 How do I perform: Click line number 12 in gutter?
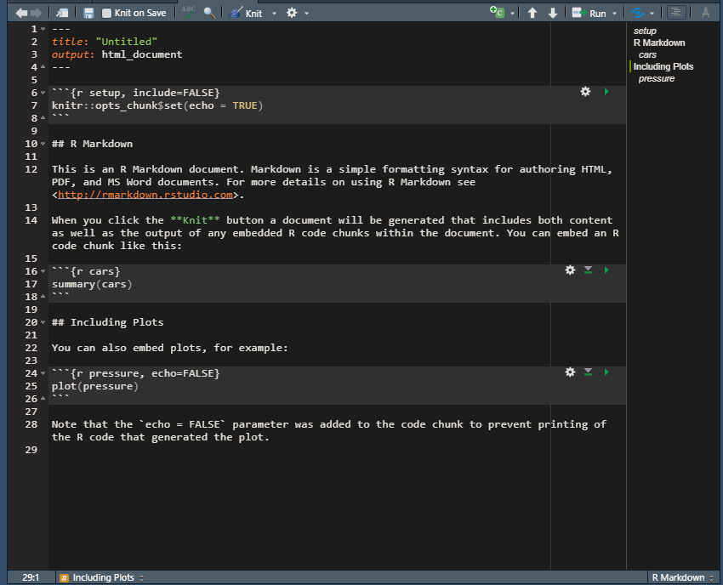click(31, 169)
